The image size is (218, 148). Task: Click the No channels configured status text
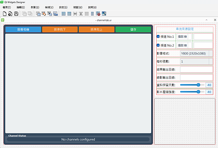click(78, 139)
